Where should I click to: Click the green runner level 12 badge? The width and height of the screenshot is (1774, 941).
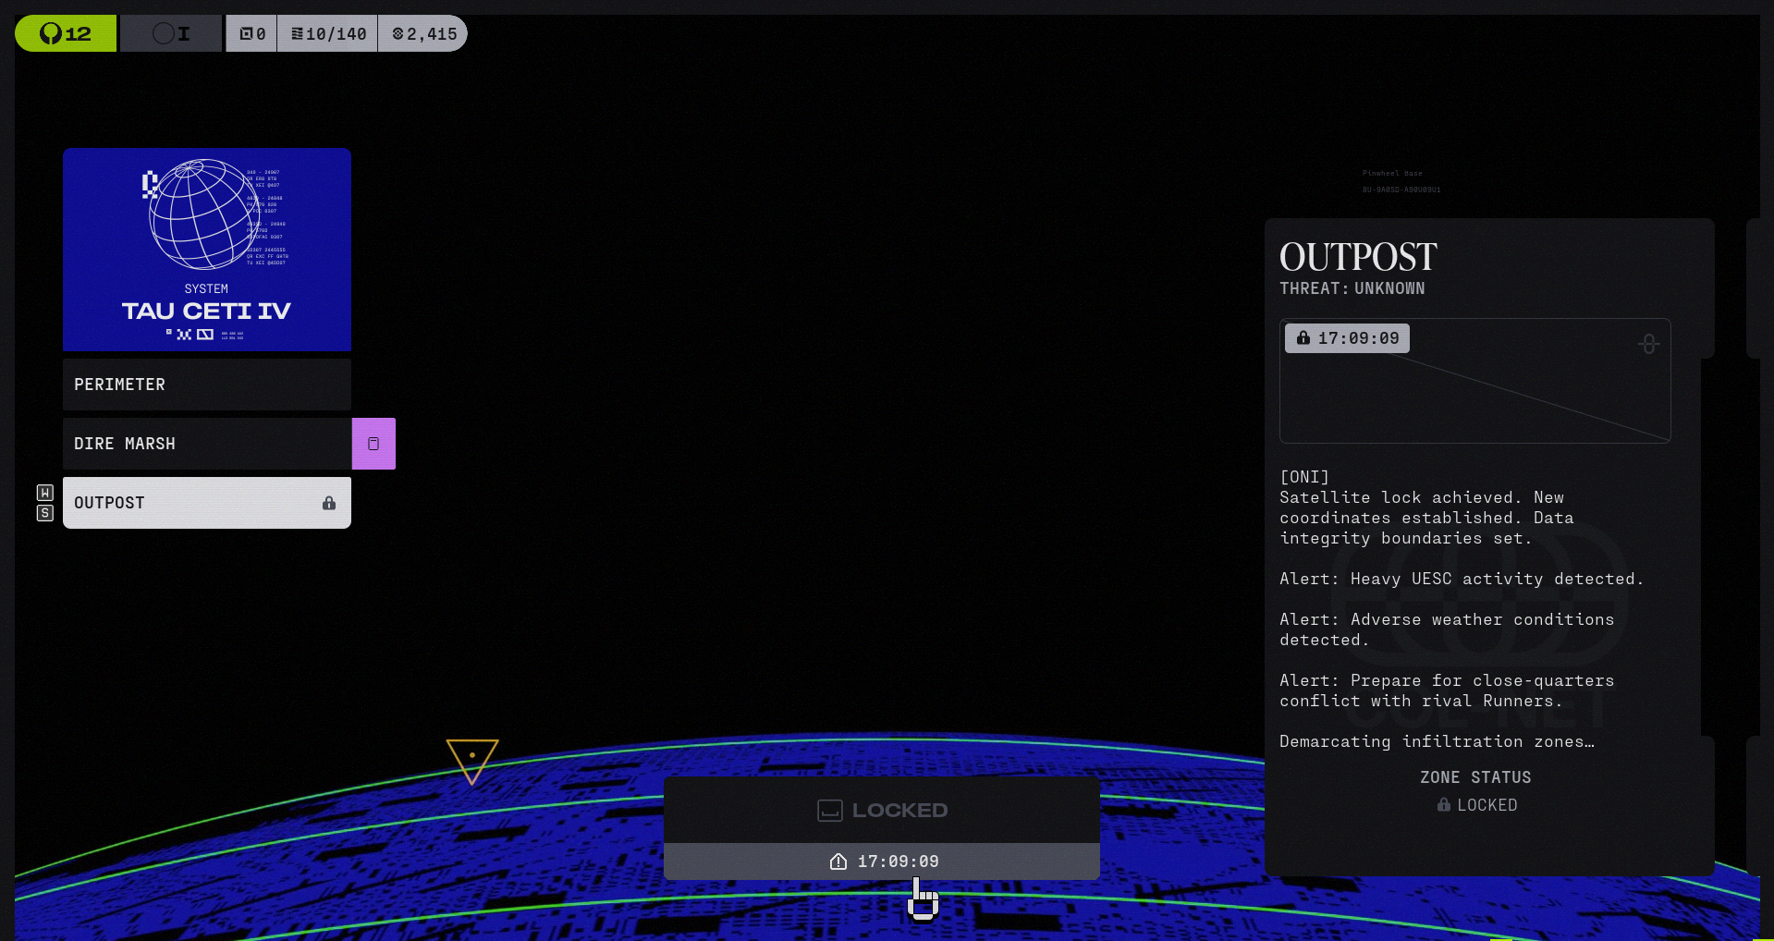click(x=66, y=33)
